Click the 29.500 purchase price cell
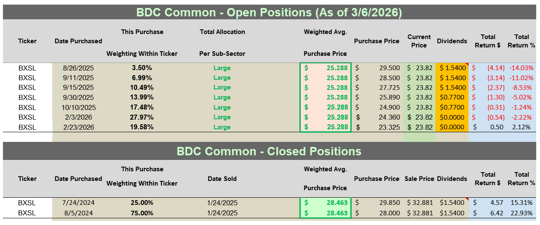 [377, 68]
